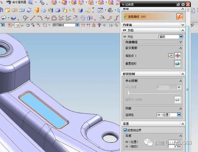Open the point constructor dialog icon

click(171, 56)
